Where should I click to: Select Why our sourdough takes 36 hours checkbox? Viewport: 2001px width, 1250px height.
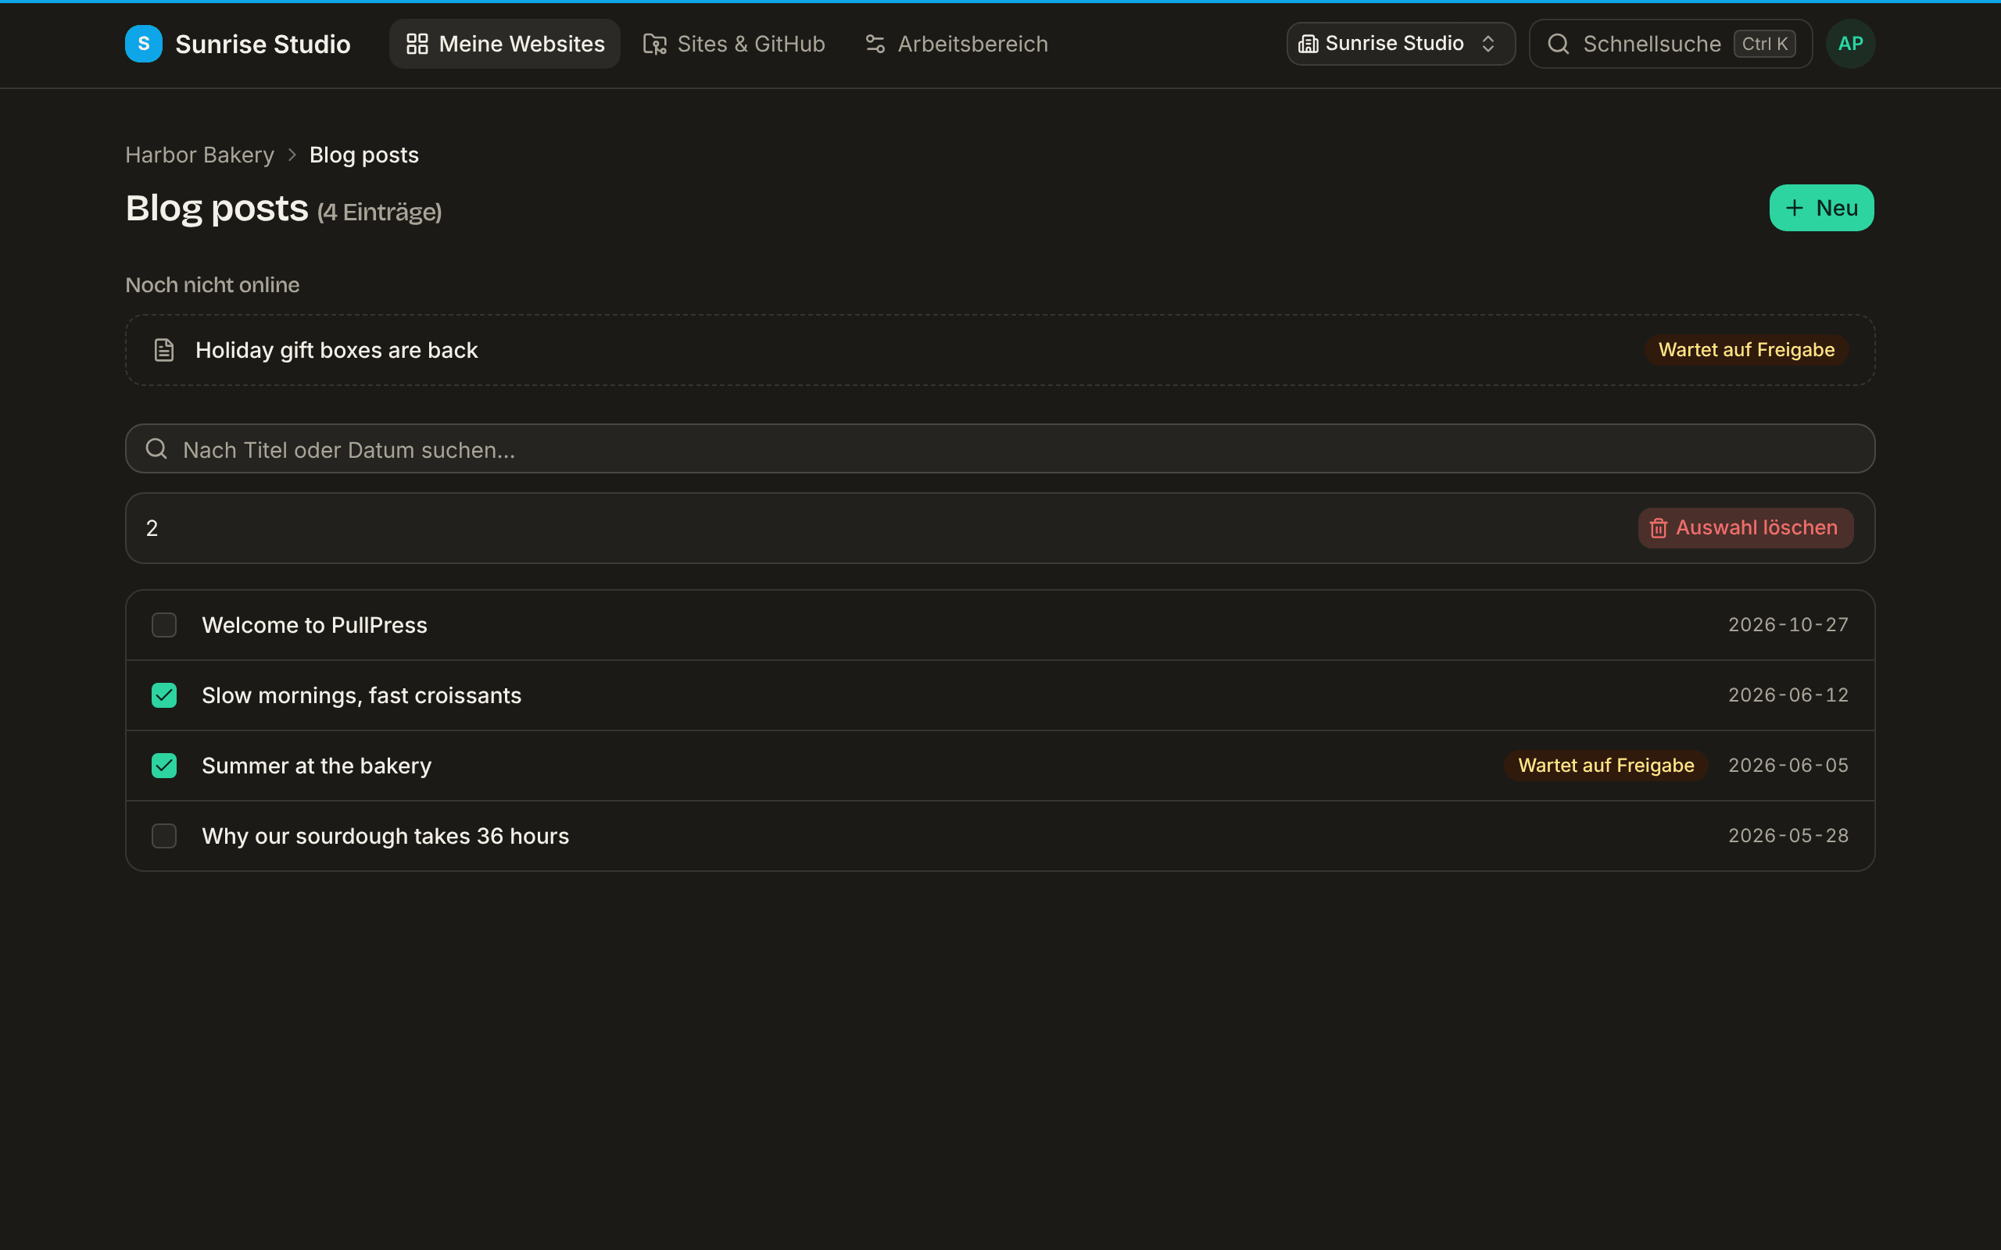(163, 836)
